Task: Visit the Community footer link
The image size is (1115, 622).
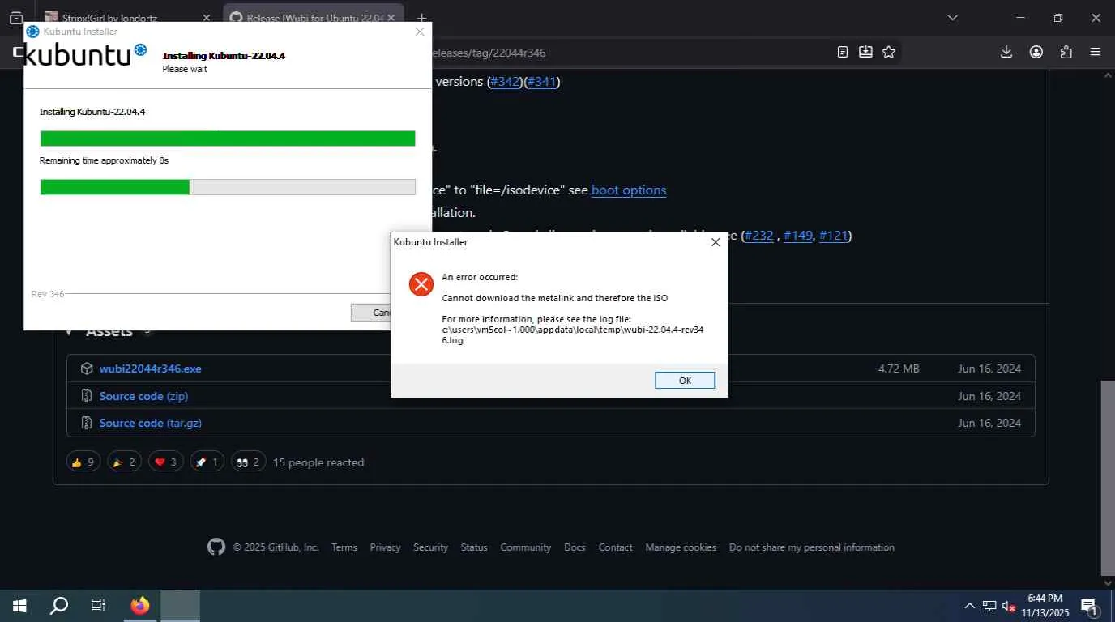Action: tap(526, 547)
